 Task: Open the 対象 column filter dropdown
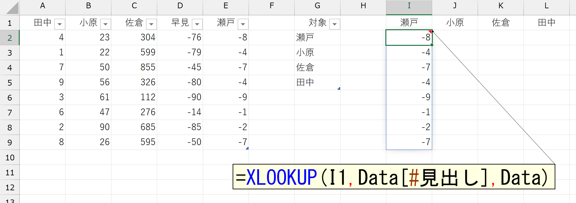335,24
